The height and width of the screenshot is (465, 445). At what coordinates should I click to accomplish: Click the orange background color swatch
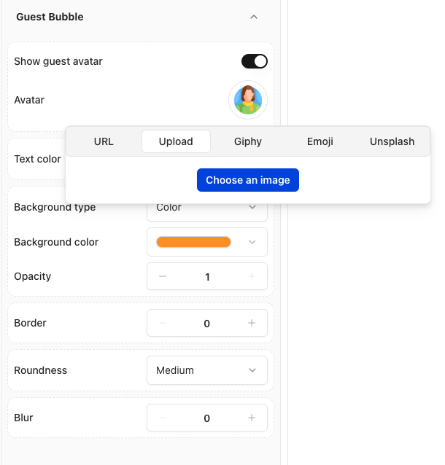(193, 242)
